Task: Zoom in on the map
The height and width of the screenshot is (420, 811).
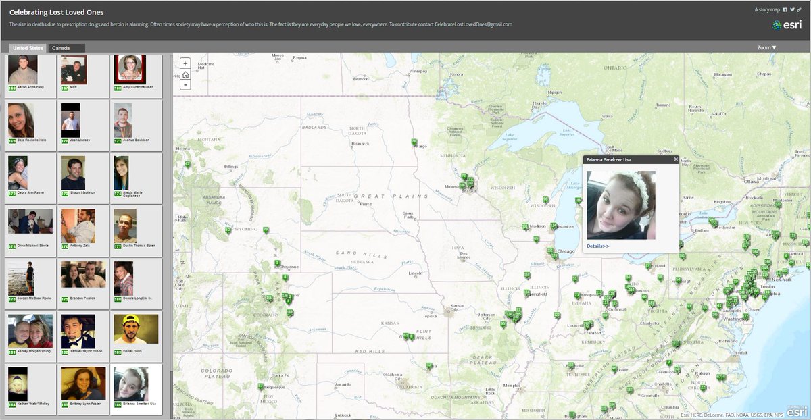Action: (x=185, y=63)
